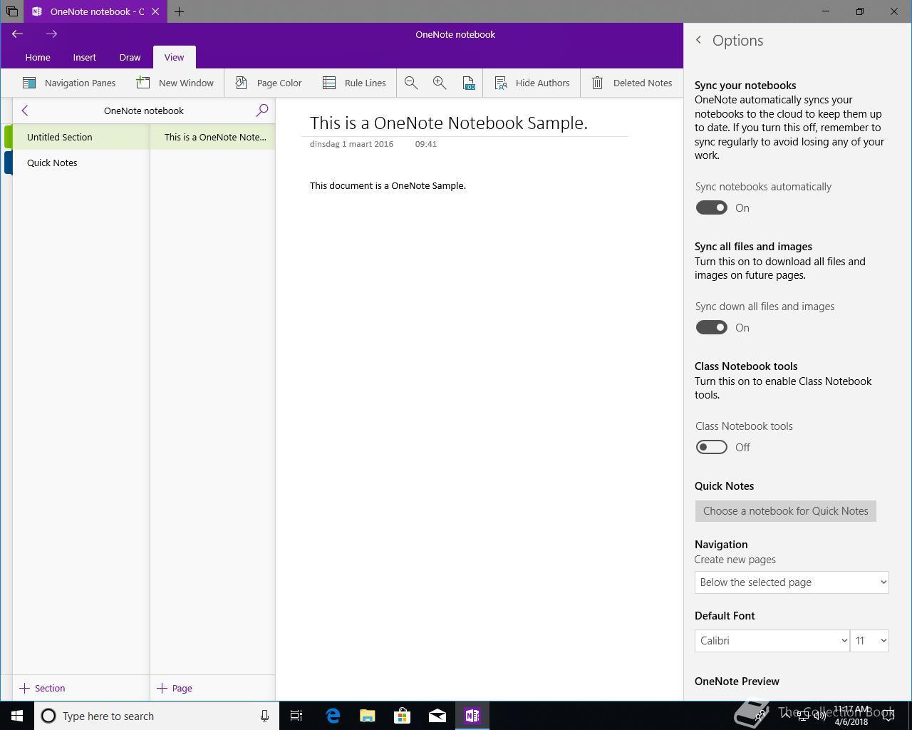Add a new Section
Image resolution: width=912 pixels, height=730 pixels.
(x=43, y=688)
